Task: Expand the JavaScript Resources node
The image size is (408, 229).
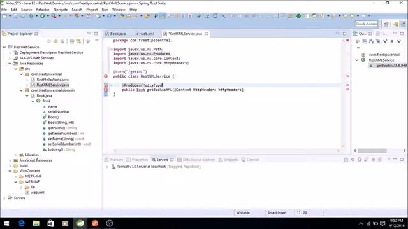Action: pyautogui.click(x=10, y=160)
